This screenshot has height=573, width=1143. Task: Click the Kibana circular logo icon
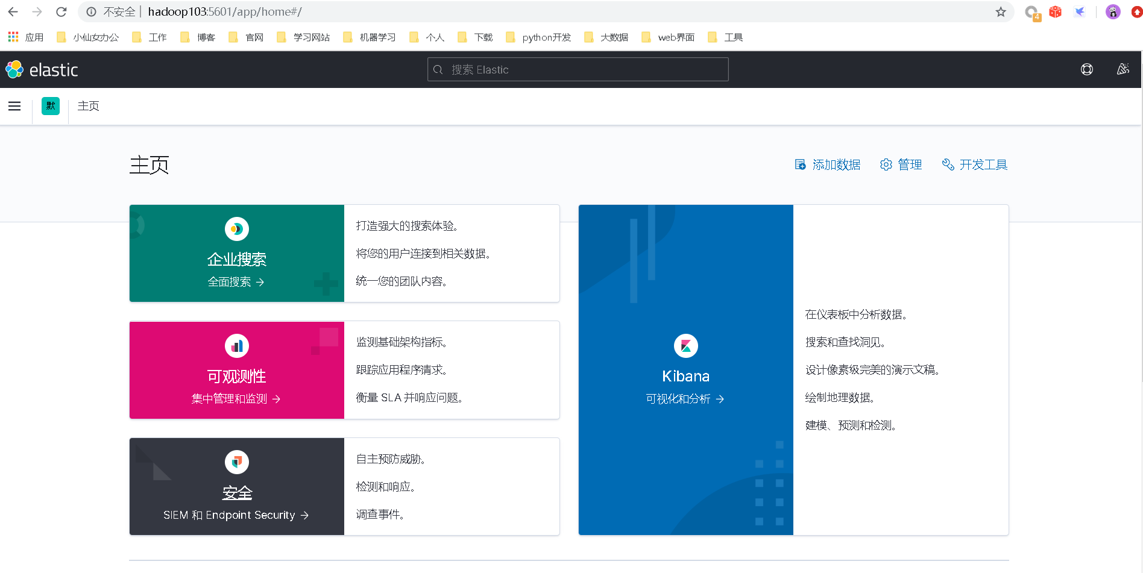686,346
